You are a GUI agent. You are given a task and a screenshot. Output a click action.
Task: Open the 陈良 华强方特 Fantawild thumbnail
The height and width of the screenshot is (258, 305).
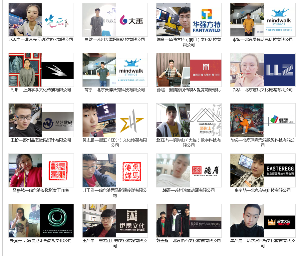[x=189, y=19]
